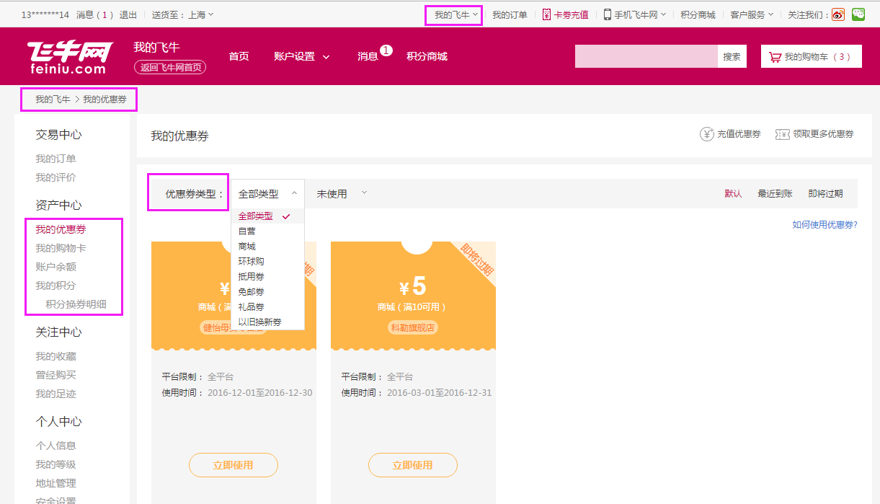The image size is (880, 504).
Task: Go to 首页 in navigation bar
Action: pyautogui.click(x=239, y=56)
